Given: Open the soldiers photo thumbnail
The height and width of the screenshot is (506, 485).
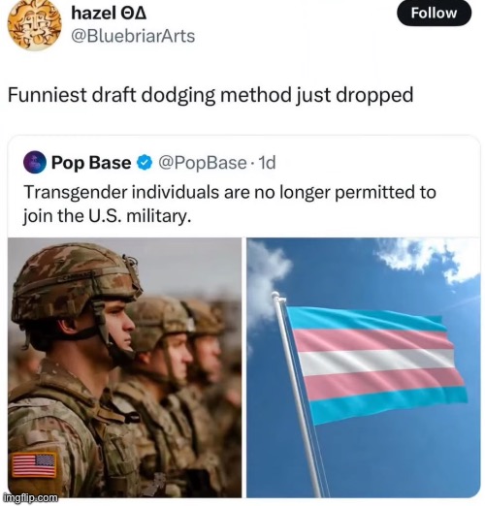Looking at the screenshot, I should (x=124, y=367).
